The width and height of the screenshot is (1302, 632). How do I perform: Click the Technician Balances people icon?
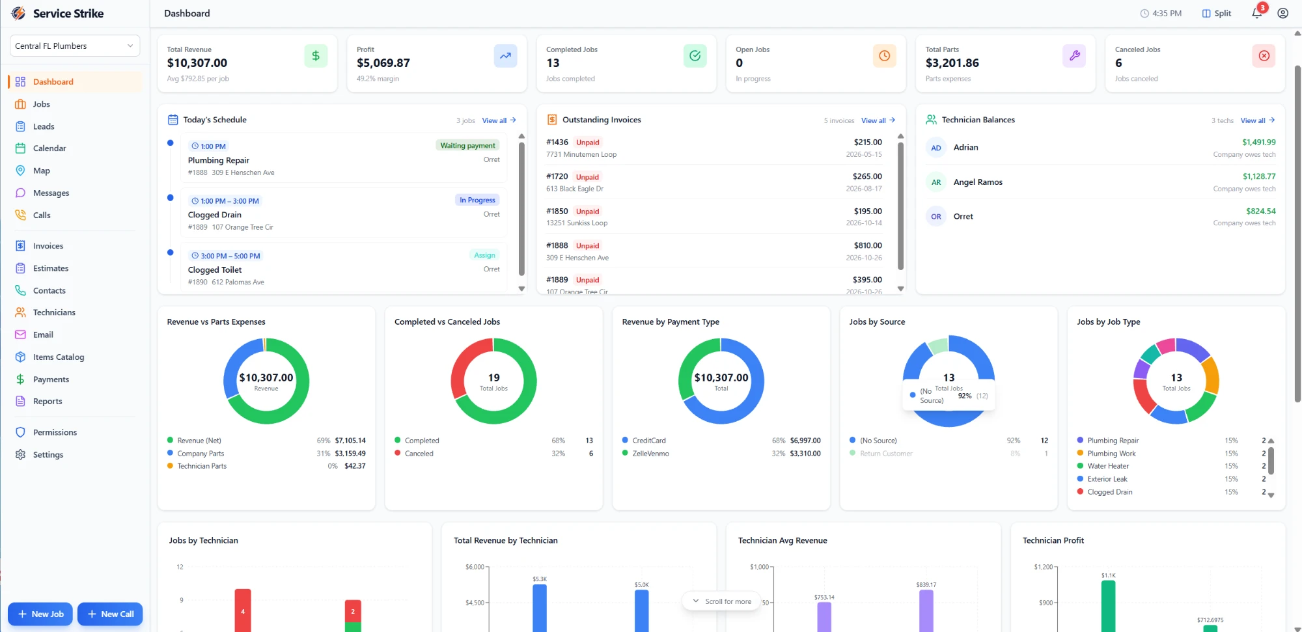(x=931, y=120)
